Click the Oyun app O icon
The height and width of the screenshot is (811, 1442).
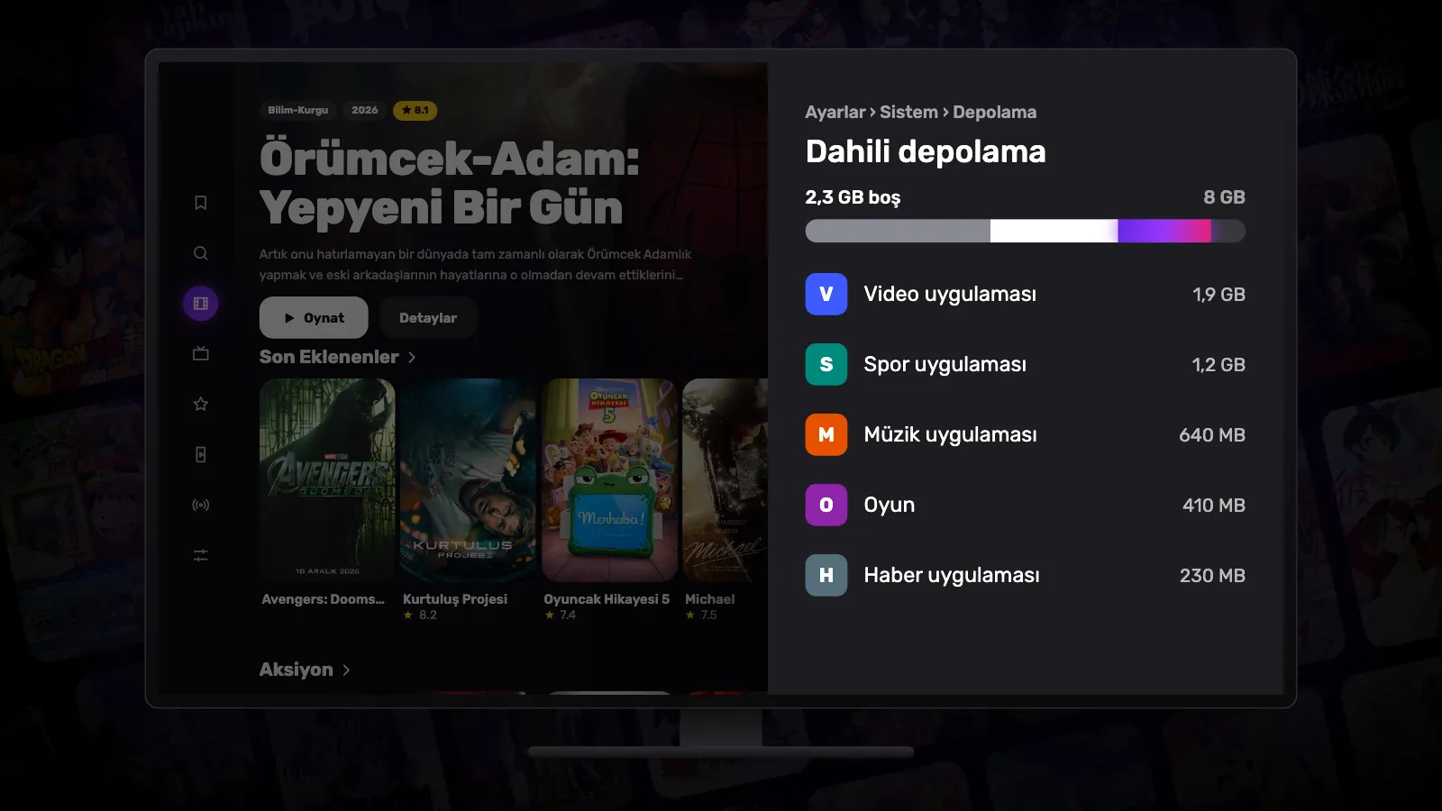point(826,505)
